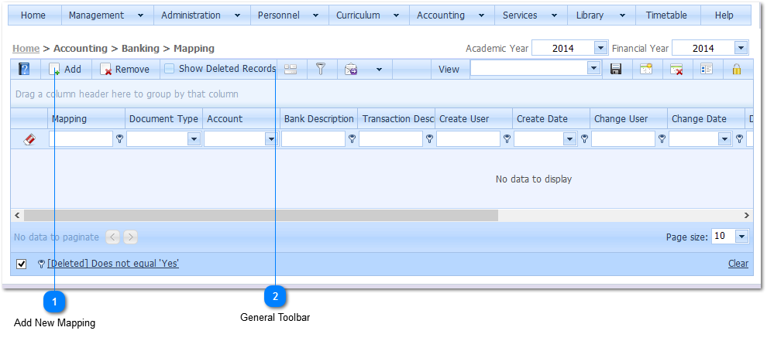
Task: Click the Home breadcrumb link
Action: (x=26, y=48)
